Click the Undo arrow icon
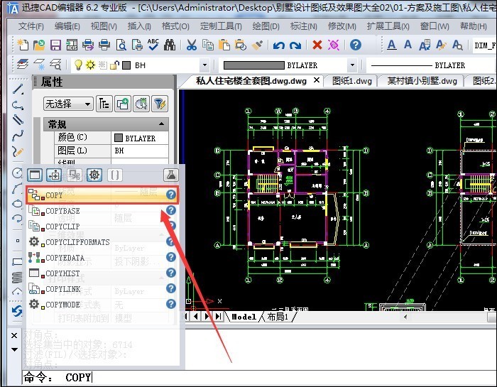The height and width of the screenshot is (387, 497). coord(278,45)
